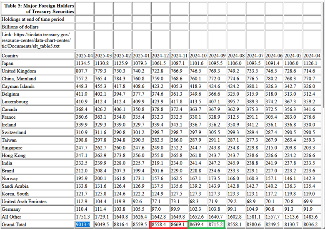Click Belgium value 411.0

(x=82, y=94)
